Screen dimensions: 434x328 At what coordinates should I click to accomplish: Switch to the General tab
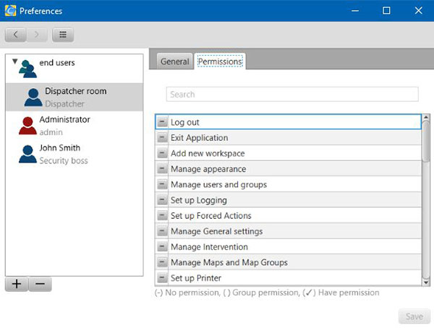click(174, 61)
